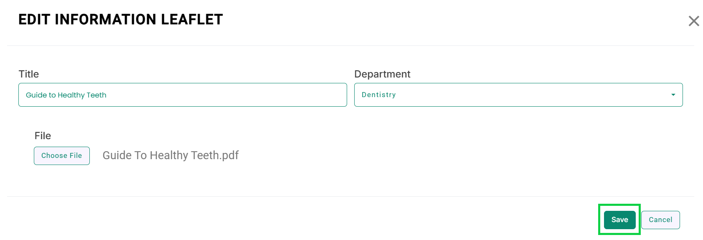
Task: Click the Department field label
Action: point(382,74)
